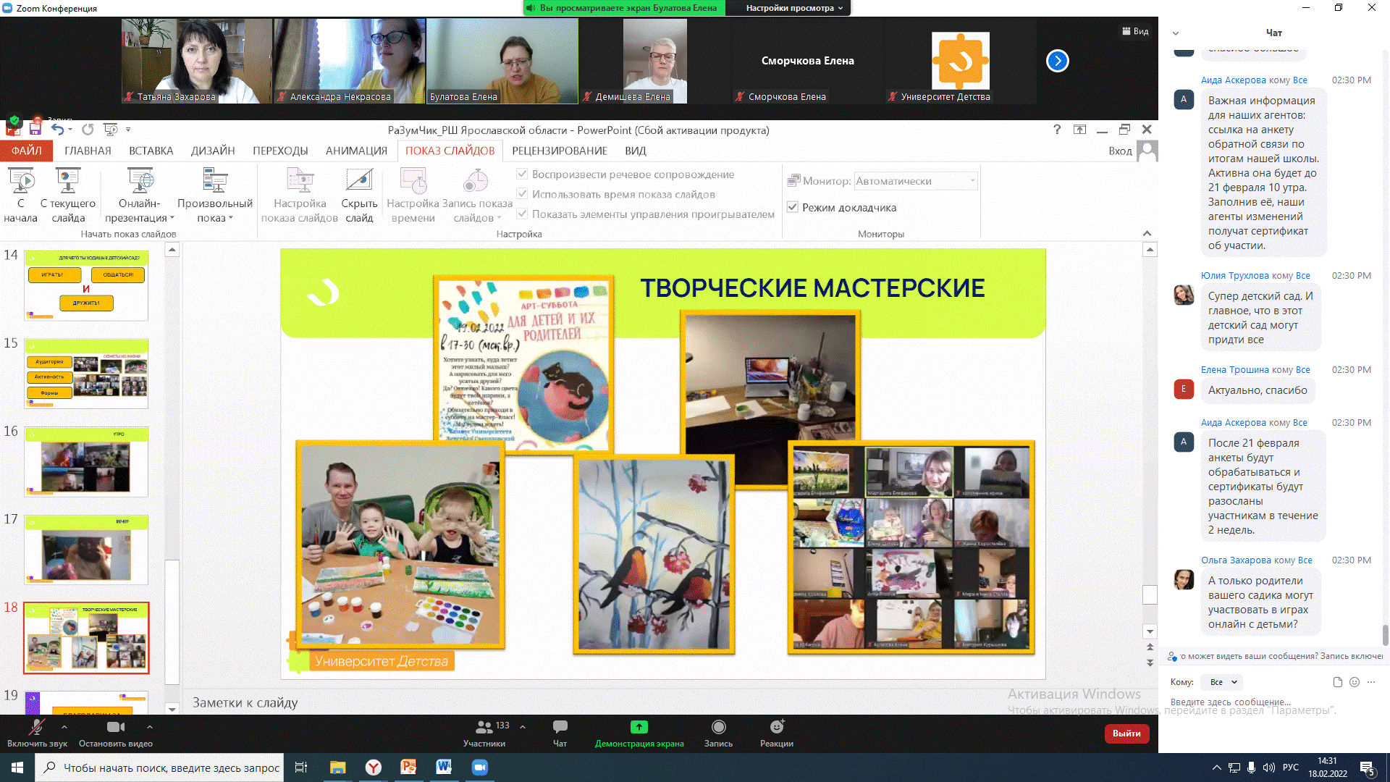Undo last action in PowerPoint
Viewport: 1390px width, 782px height.
58,129
